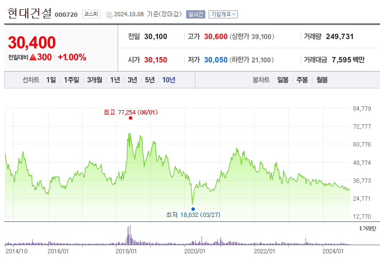
Task: Click the 2024.10.08 기준(장마감) date text
Action: (148, 14)
